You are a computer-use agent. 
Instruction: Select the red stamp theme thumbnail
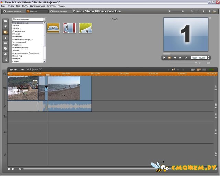point(69,28)
